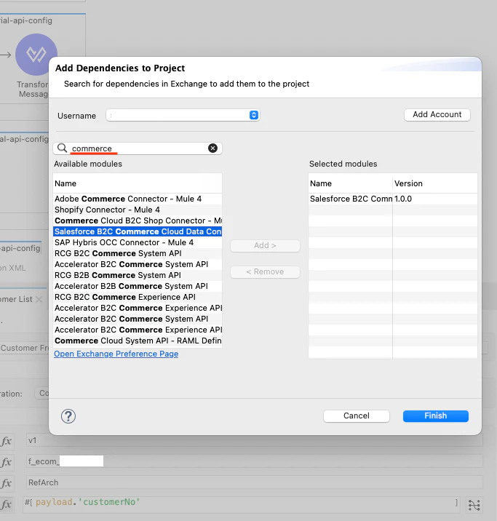Viewport: 497px width, 521px height.
Task: Click the Cancel button
Action: click(x=356, y=415)
